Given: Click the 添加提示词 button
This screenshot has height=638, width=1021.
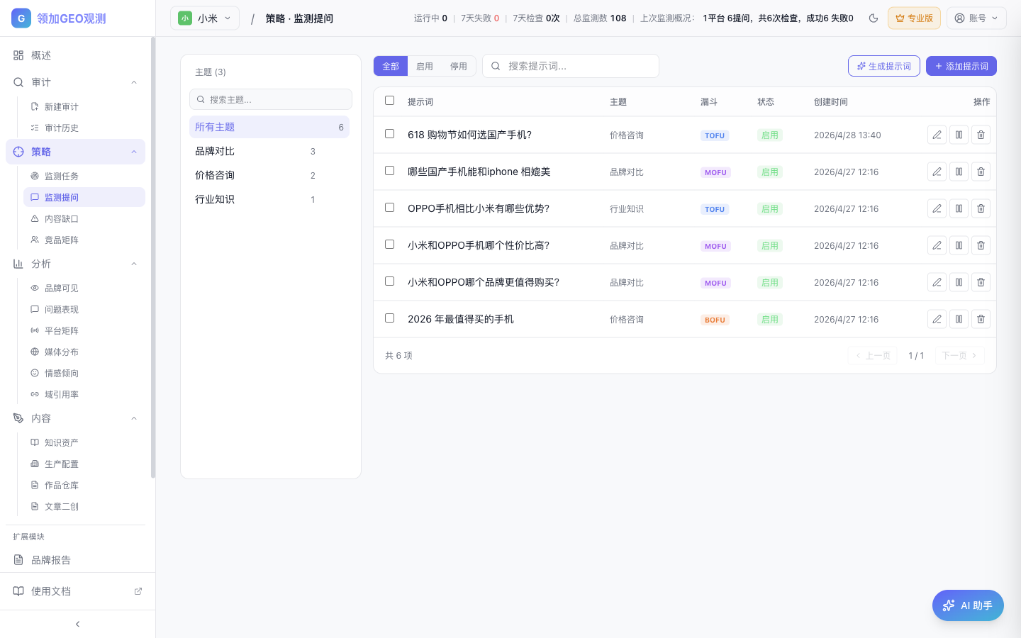Looking at the screenshot, I should click(x=961, y=66).
